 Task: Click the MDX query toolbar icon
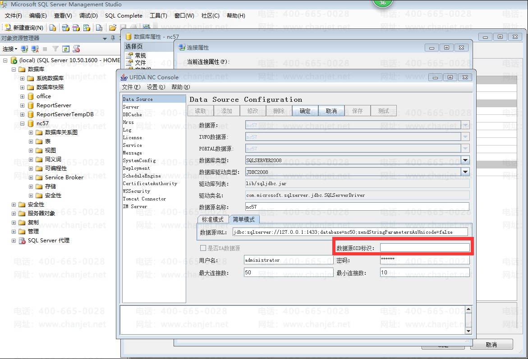(x=66, y=27)
